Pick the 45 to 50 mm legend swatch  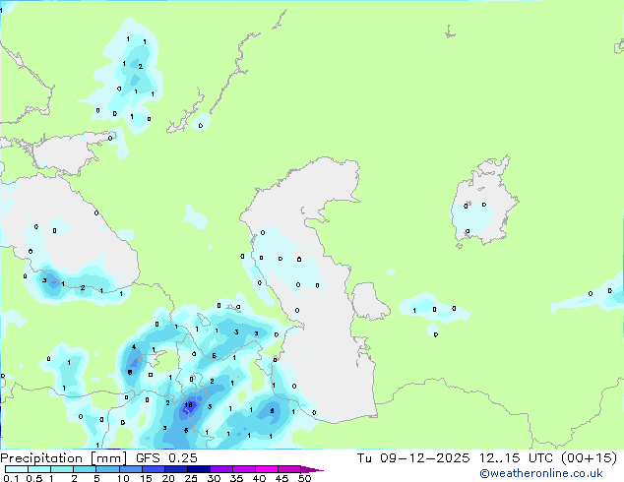pos(289,469)
